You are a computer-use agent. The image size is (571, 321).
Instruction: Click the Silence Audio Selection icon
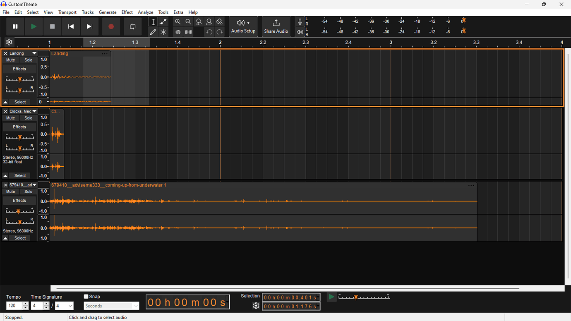[188, 31]
